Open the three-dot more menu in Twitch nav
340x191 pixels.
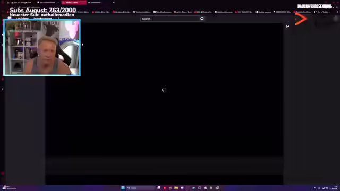pos(58,19)
